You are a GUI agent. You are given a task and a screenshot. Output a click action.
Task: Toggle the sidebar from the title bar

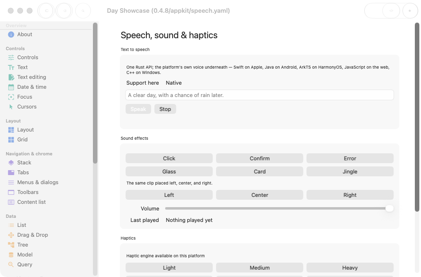(46, 11)
